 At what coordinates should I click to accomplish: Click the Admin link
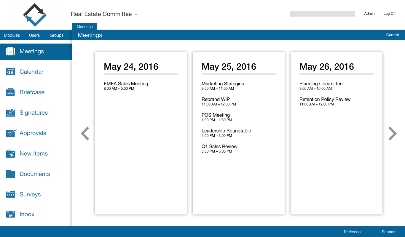369,14
